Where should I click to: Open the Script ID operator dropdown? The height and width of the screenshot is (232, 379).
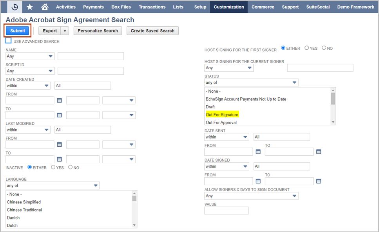click(x=30, y=71)
